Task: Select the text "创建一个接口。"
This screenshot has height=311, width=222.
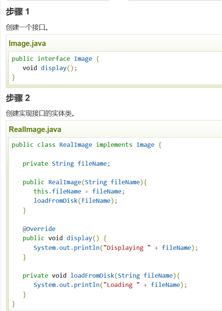Action: coord(27,27)
